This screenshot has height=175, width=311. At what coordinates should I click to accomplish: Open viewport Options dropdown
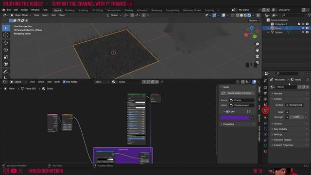point(254,20)
